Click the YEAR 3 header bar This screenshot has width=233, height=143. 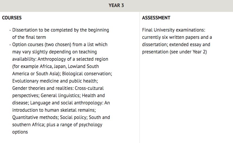(116, 6)
